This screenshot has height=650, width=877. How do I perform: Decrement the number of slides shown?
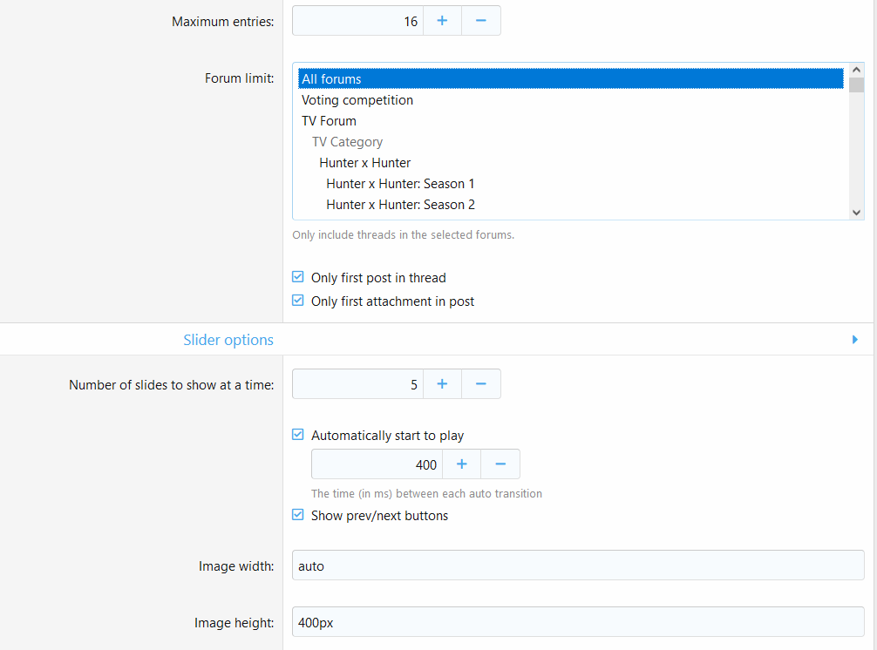[x=480, y=383]
